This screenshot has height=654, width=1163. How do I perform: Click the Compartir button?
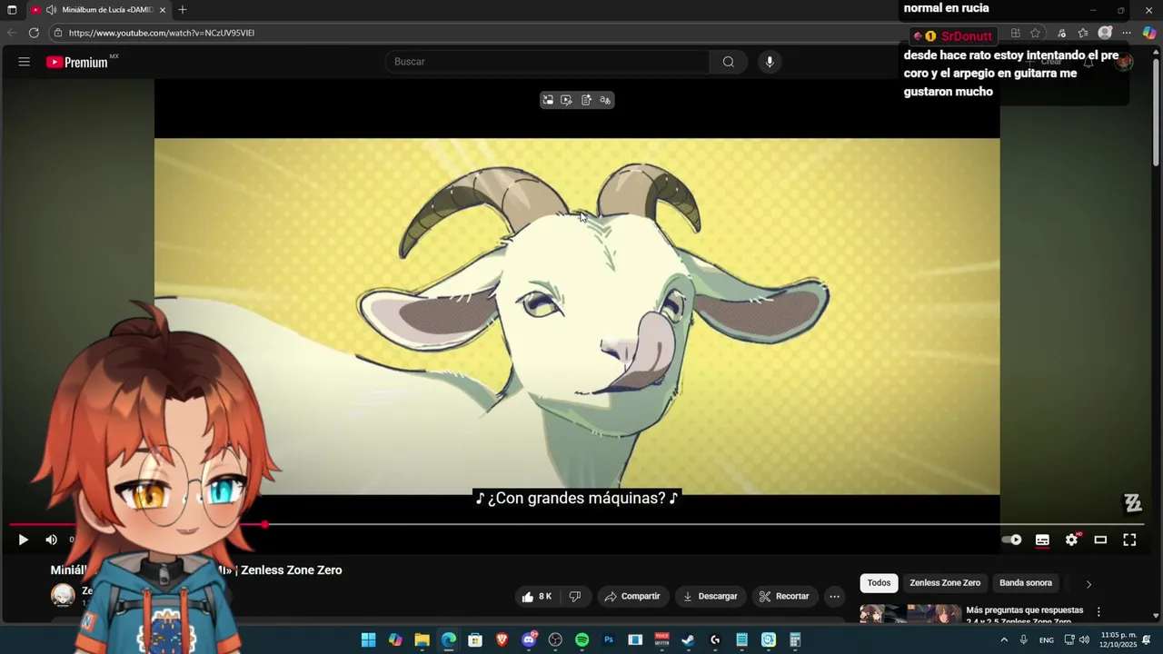(632, 597)
